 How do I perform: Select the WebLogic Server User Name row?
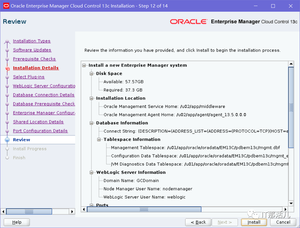pyautogui.click(x=144, y=197)
